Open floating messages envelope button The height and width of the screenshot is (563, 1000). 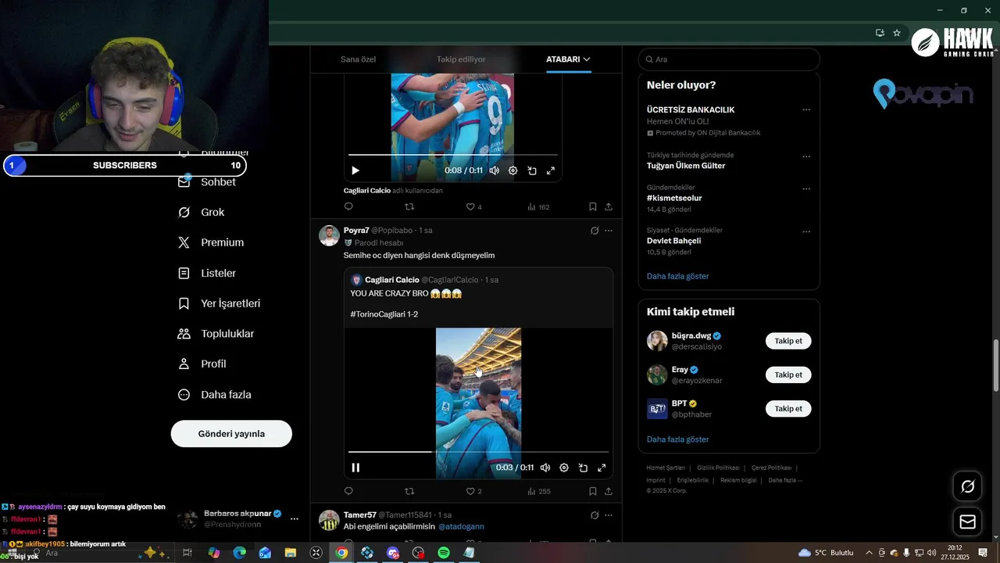(x=968, y=522)
